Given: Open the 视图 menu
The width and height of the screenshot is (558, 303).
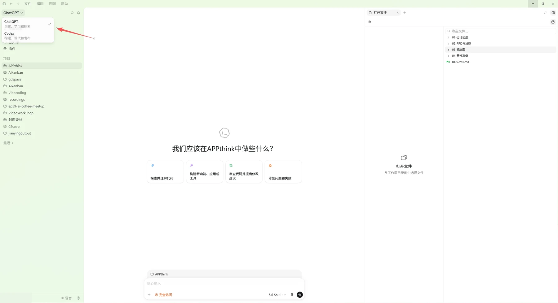Looking at the screenshot, I should [x=52, y=4].
